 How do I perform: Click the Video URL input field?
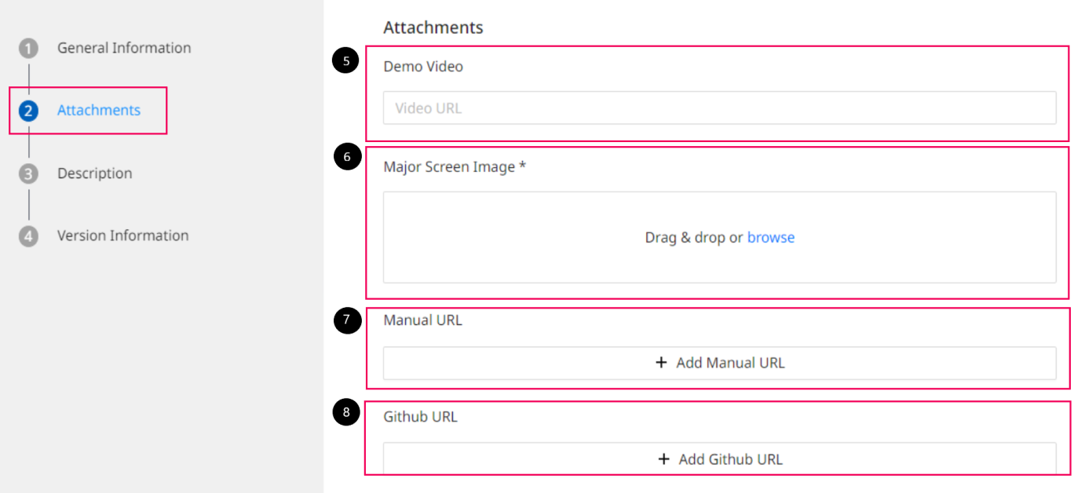[719, 108]
